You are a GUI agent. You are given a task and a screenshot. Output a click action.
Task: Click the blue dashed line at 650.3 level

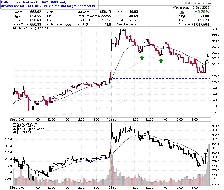[x=161, y=79]
